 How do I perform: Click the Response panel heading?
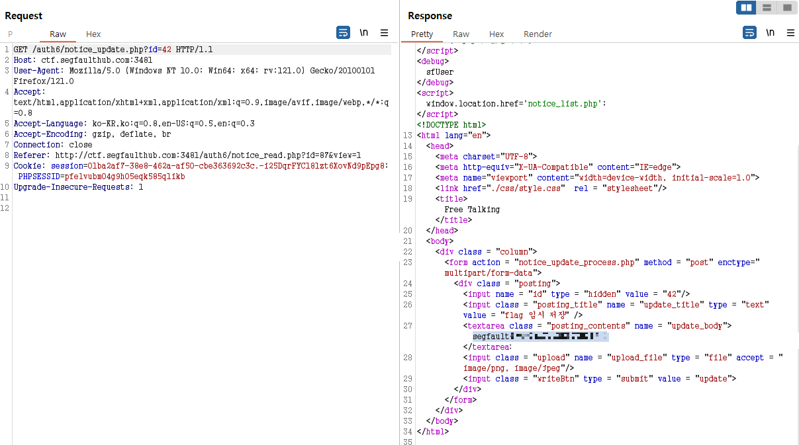[430, 15]
